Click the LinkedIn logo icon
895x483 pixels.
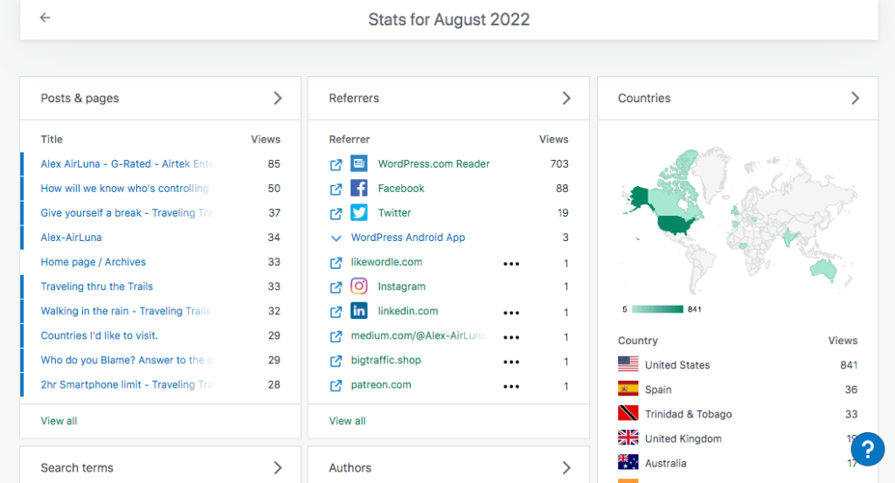[359, 311]
